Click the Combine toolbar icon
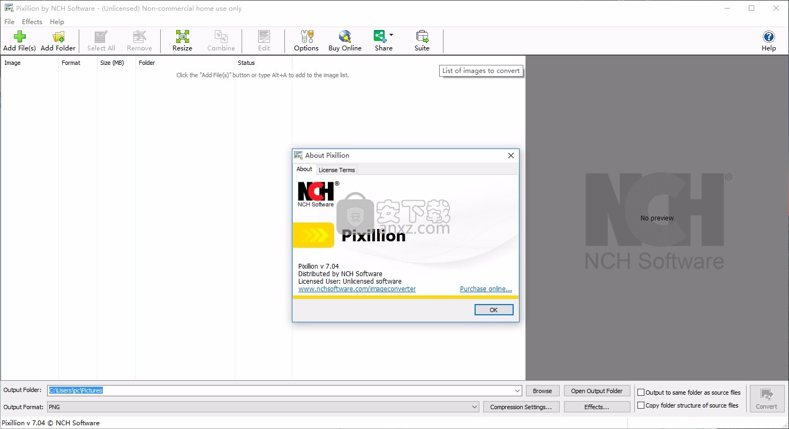 221,41
